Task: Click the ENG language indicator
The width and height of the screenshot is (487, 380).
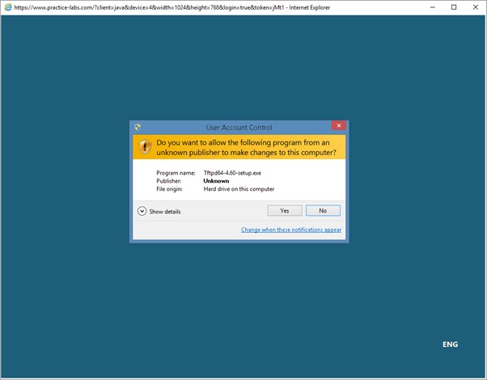Action: [450, 344]
